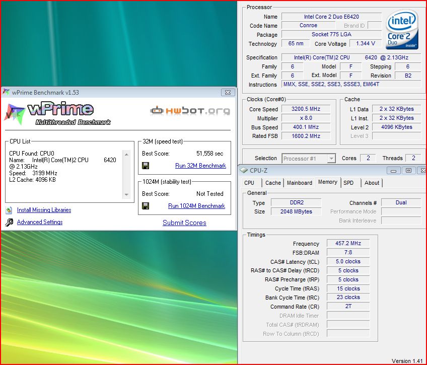Open the Mainboard tab

299,183
